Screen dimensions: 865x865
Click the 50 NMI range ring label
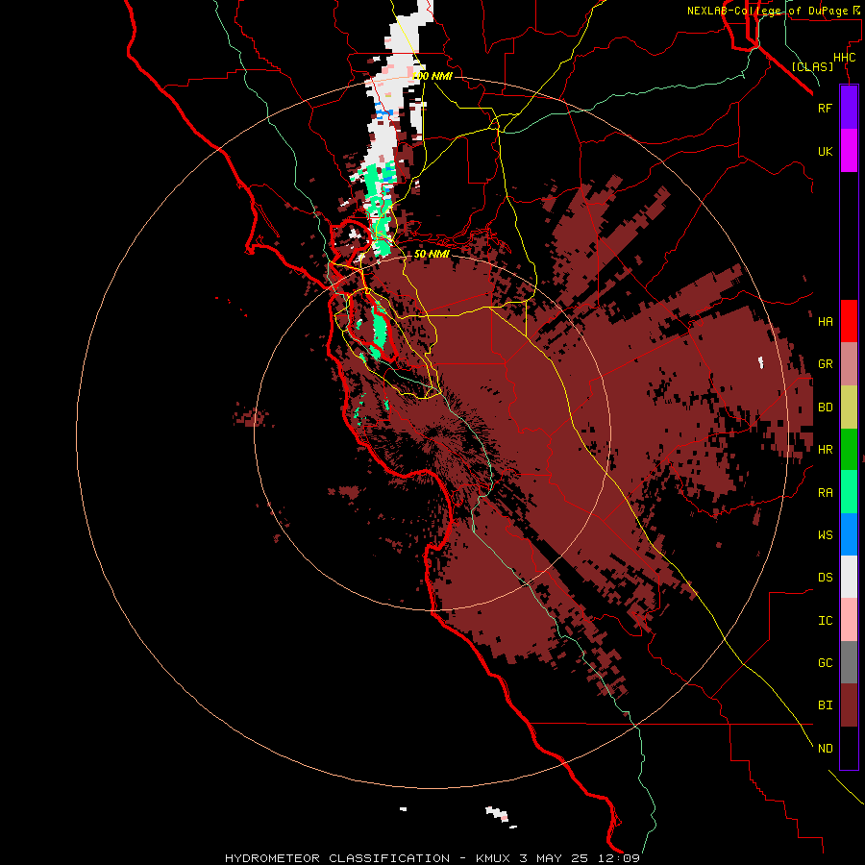(432, 254)
